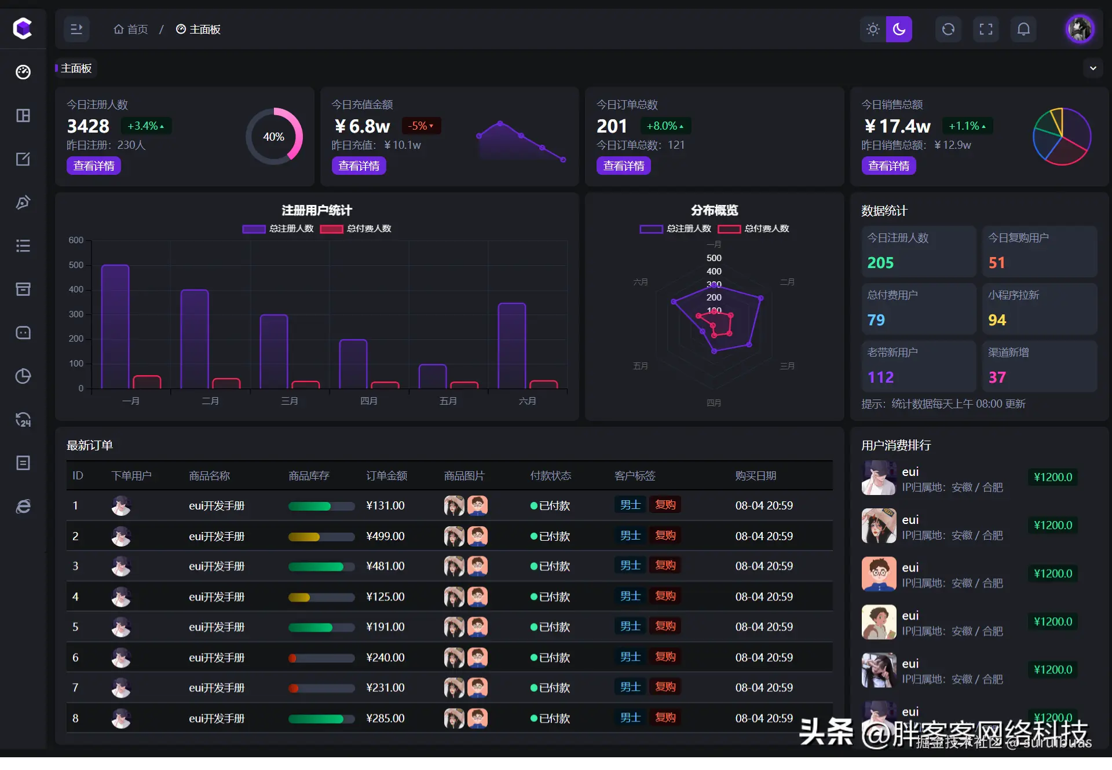Viewport: 1112px width, 770px height.
Task: Open the grid layout sidebar icon
Action: click(x=23, y=115)
